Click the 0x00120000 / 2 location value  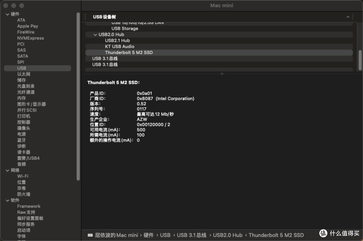click(153, 125)
